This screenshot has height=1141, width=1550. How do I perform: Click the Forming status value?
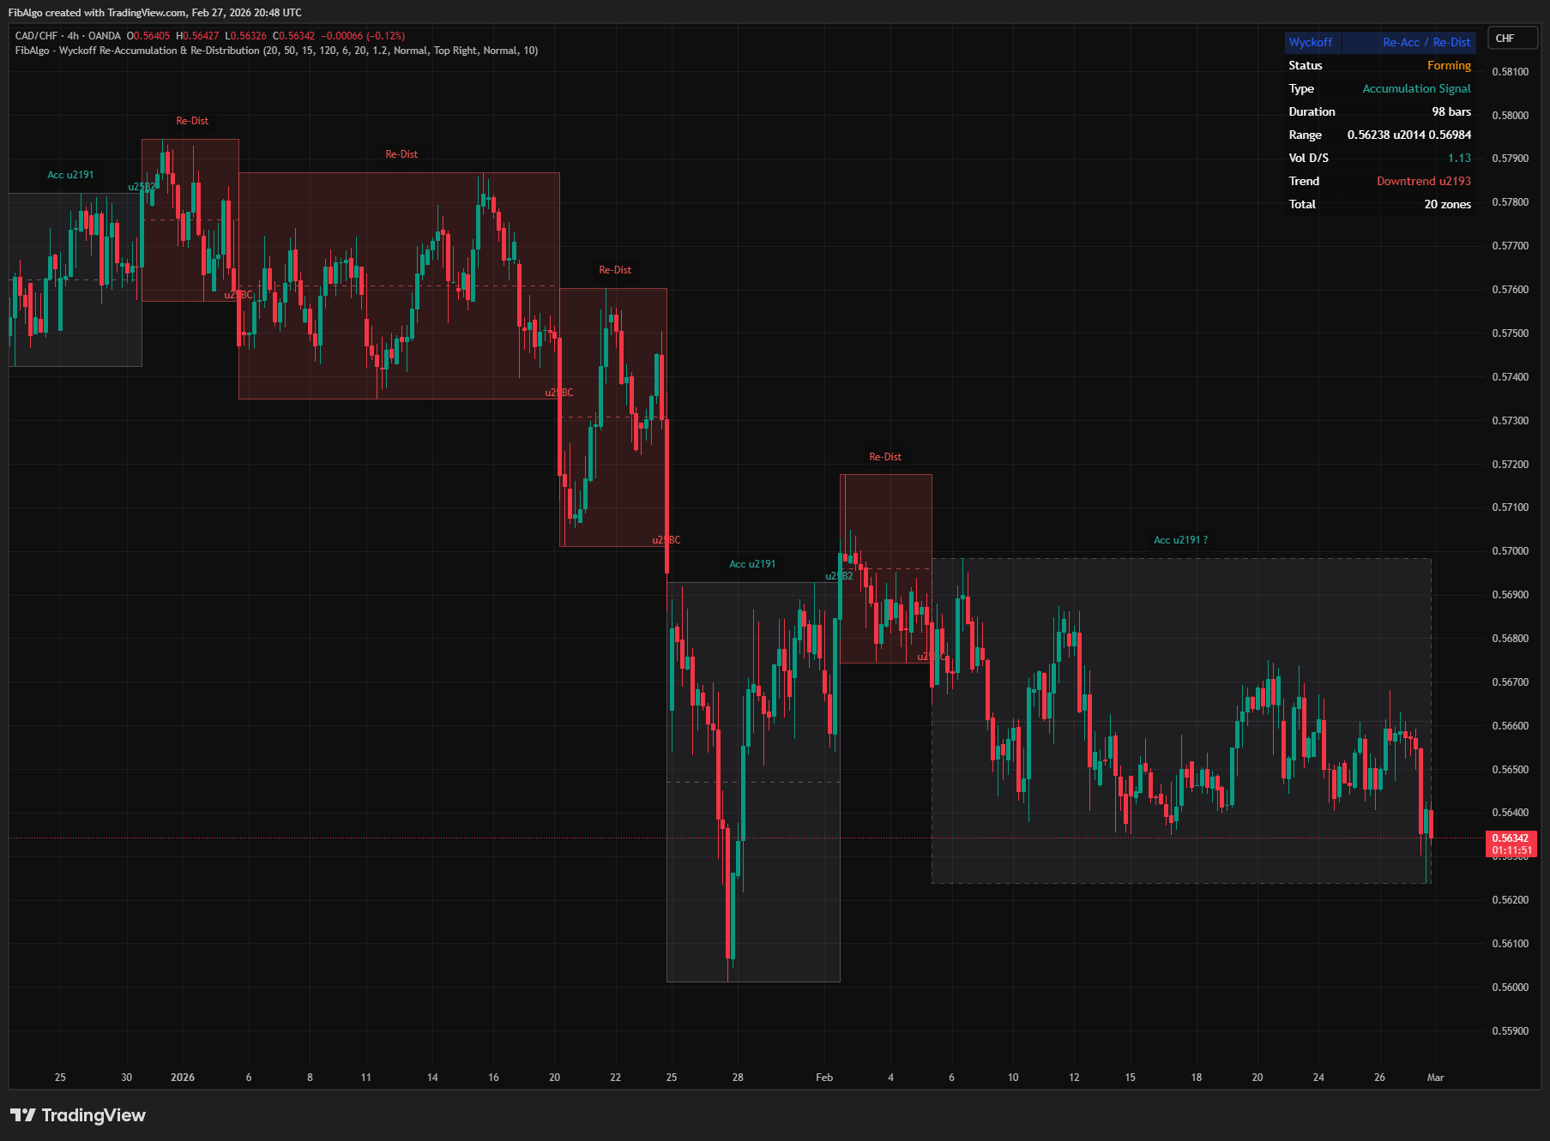1450,65
